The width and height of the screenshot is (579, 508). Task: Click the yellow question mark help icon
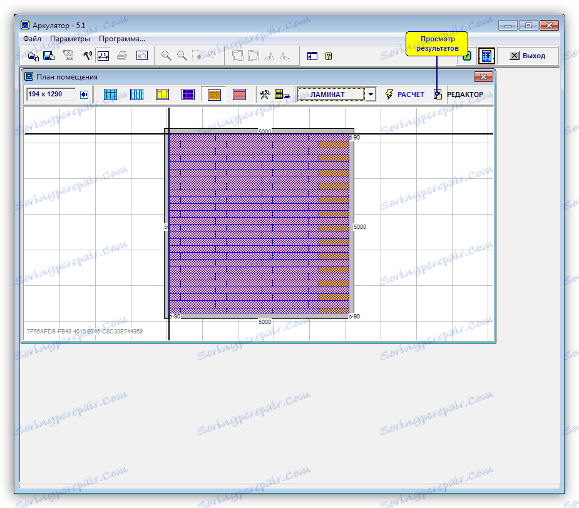329,56
